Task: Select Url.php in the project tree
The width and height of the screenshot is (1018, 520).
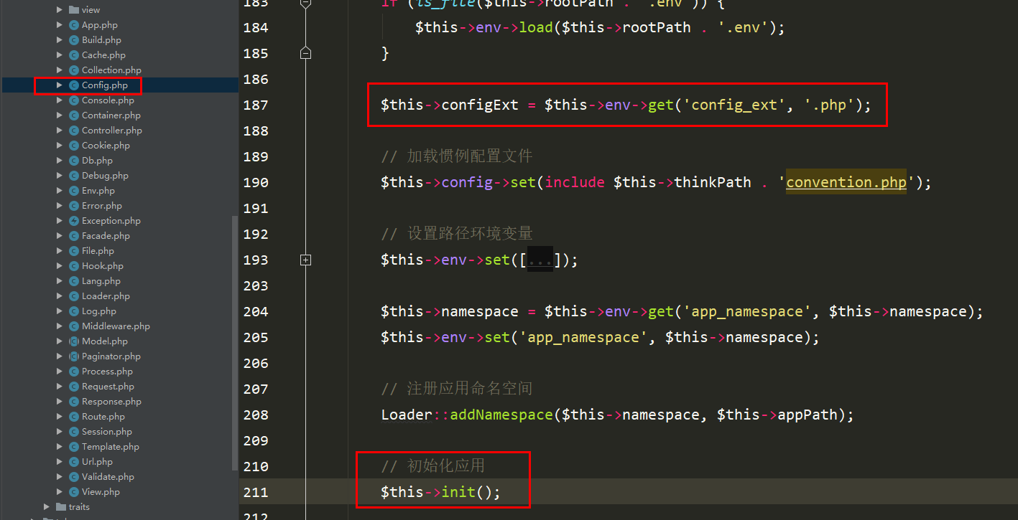Action: 97,462
